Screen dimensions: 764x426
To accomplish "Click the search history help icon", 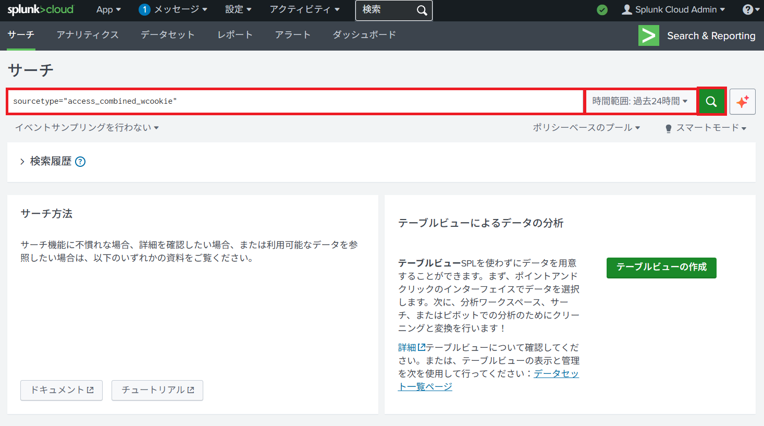I will click(x=80, y=162).
